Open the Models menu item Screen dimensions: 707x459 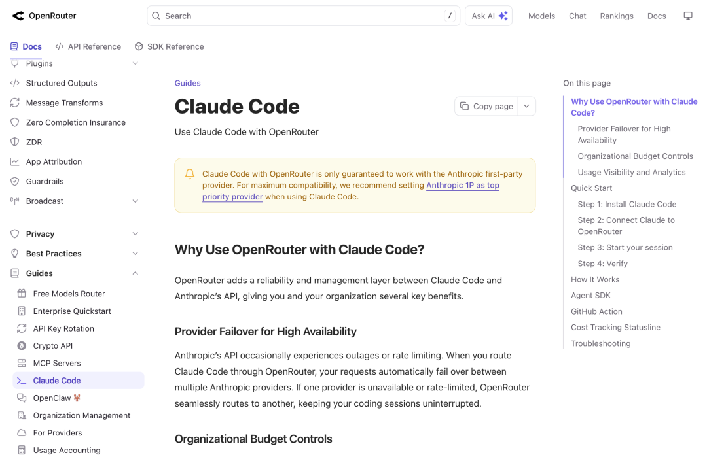541,16
